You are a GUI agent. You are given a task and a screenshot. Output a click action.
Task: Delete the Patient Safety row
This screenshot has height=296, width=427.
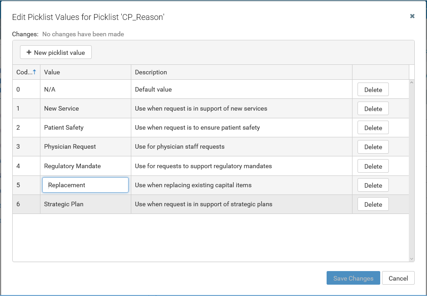coord(373,128)
